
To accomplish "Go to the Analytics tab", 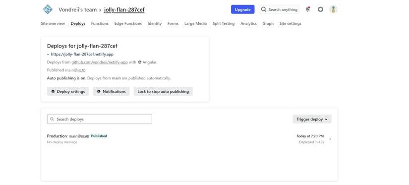I will point(248,23).
